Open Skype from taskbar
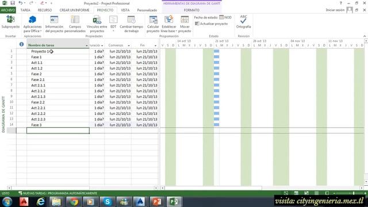The height and width of the screenshot is (207, 368). pyautogui.click(x=108, y=202)
